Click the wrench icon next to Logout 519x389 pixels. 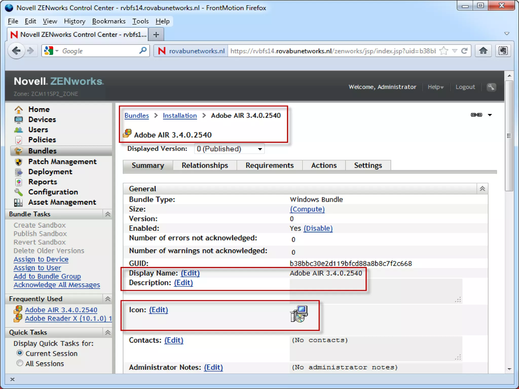(x=491, y=87)
